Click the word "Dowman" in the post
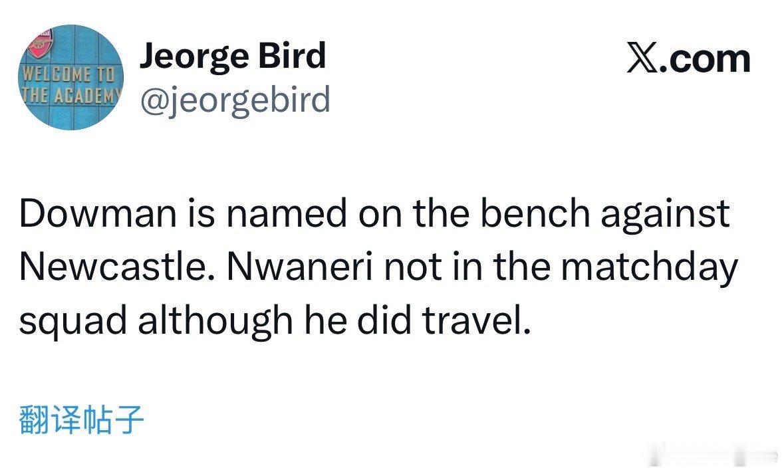The image size is (784, 474). 98,213
